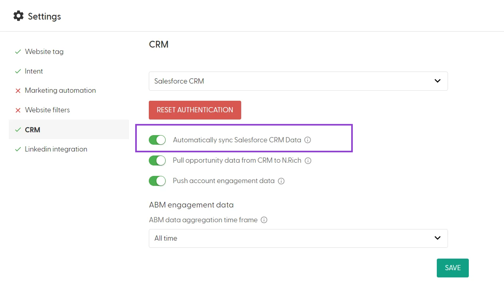The height and width of the screenshot is (289, 504).
Task: Click the SAVE button
Action: click(452, 268)
